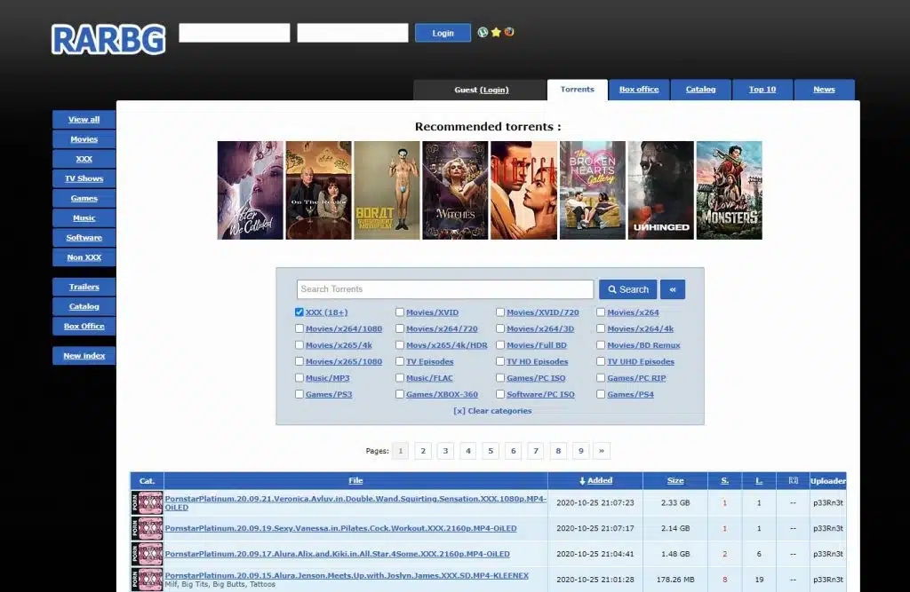Collapse categories with the « button
910x592 pixels.
(673, 289)
